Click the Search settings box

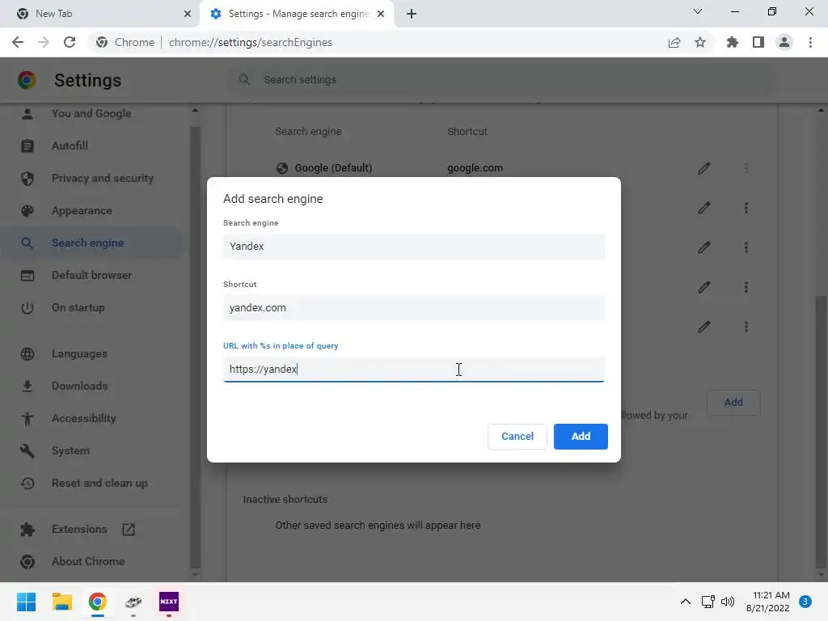(x=501, y=80)
